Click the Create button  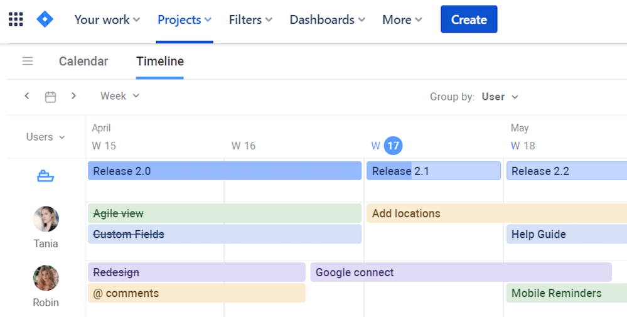[469, 19]
